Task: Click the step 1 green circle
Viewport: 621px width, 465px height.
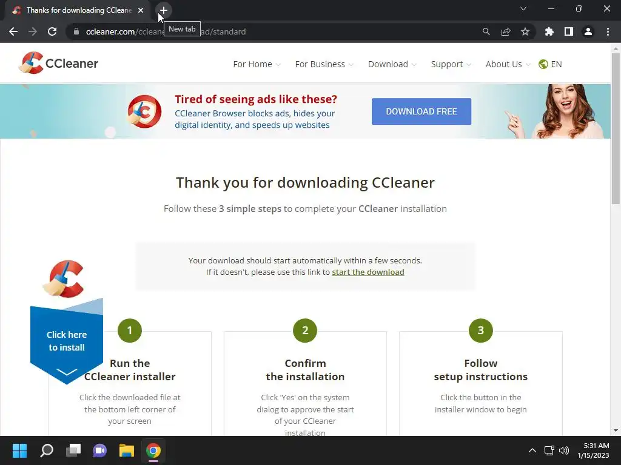Action: tap(130, 331)
